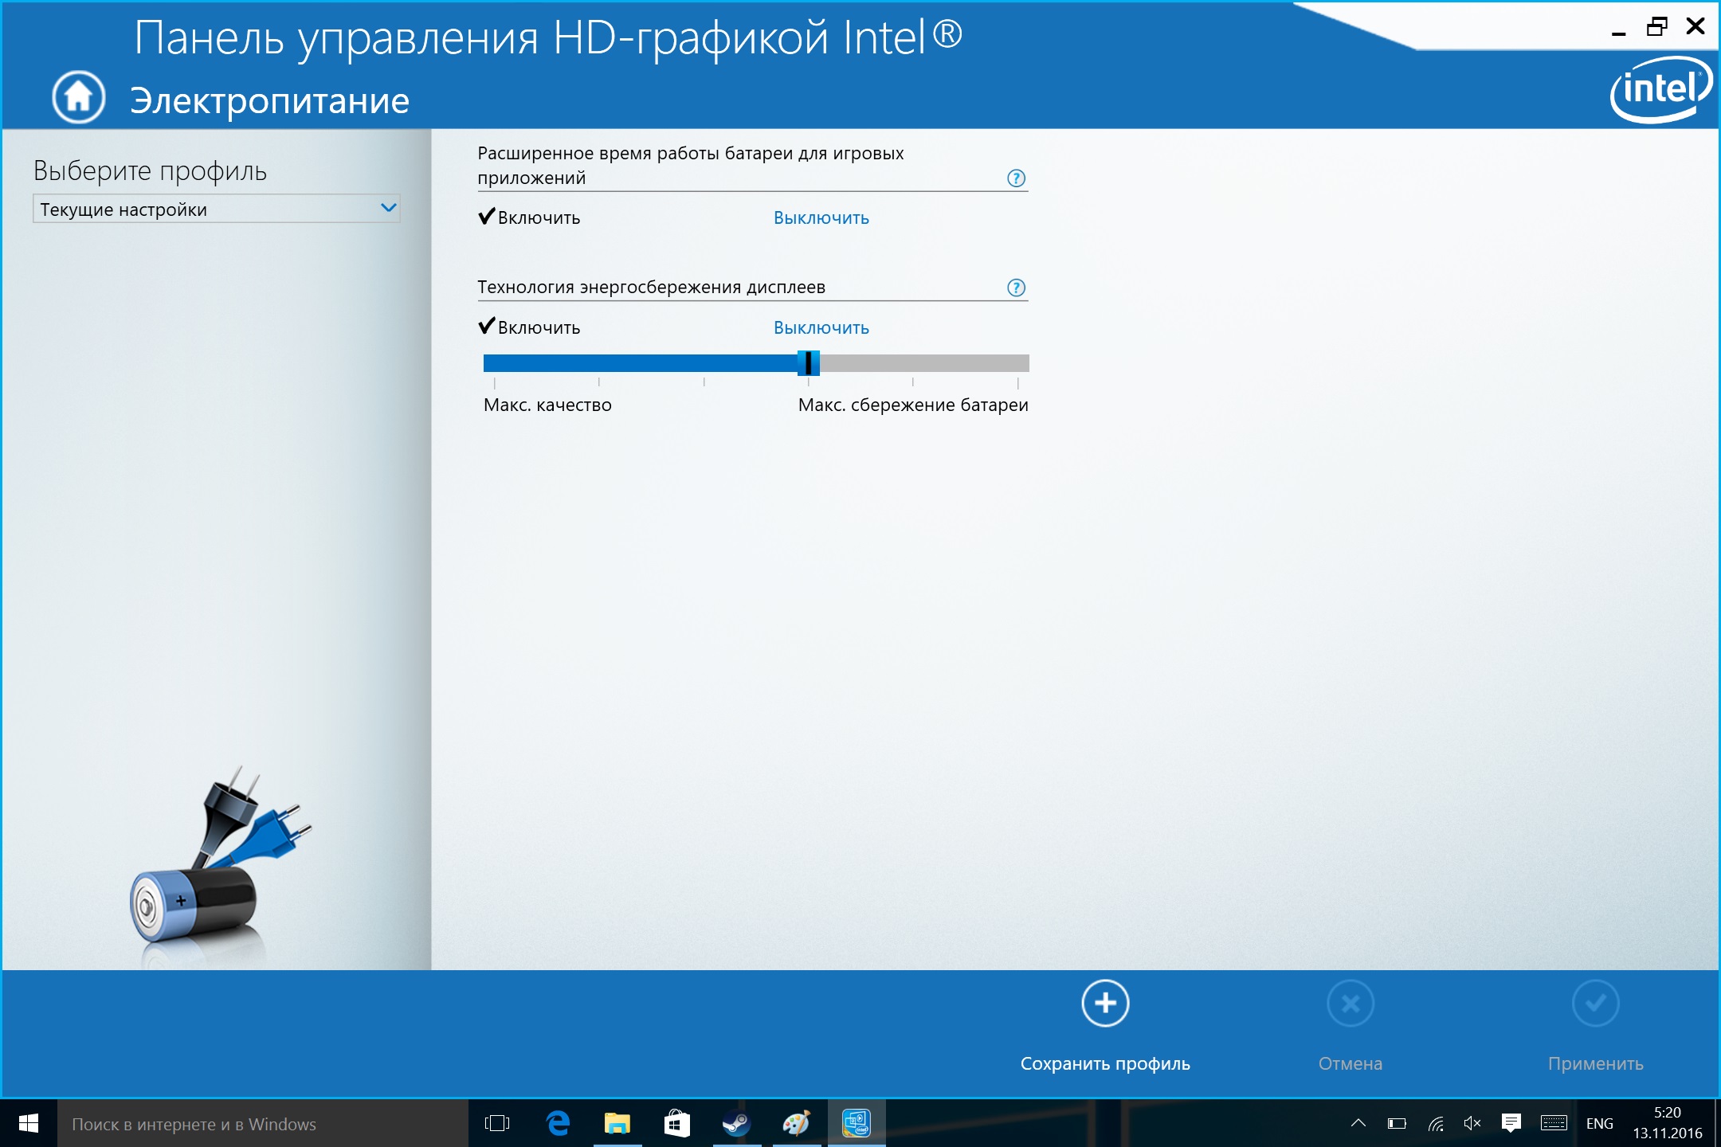Open Action Center notifications

[x=1511, y=1123]
